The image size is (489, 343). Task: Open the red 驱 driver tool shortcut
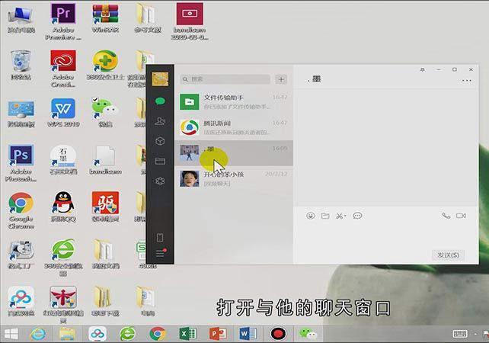click(105, 207)
